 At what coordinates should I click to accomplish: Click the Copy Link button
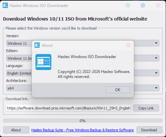point(146,108)
